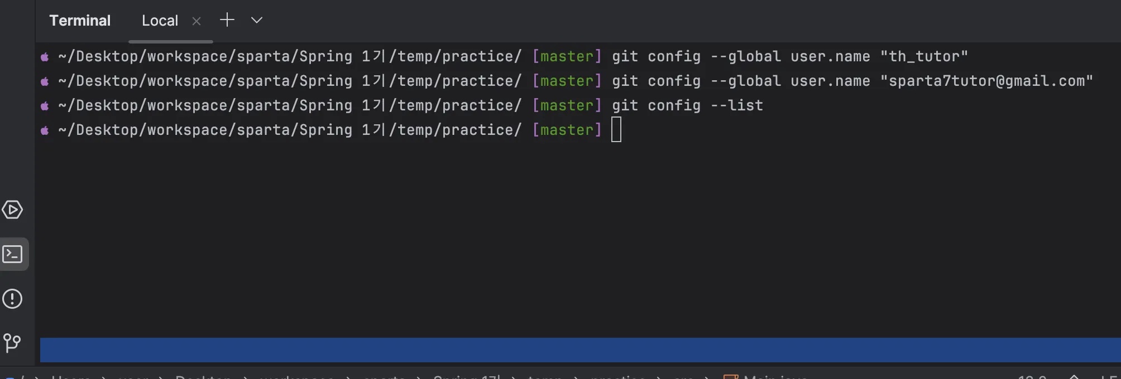Close the Local terminal tab
Image resolution: width=1121 pixels, height=379 pixels.
point(197,21)
